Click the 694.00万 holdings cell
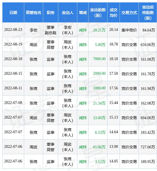The image size is (157, 171). 148,118
